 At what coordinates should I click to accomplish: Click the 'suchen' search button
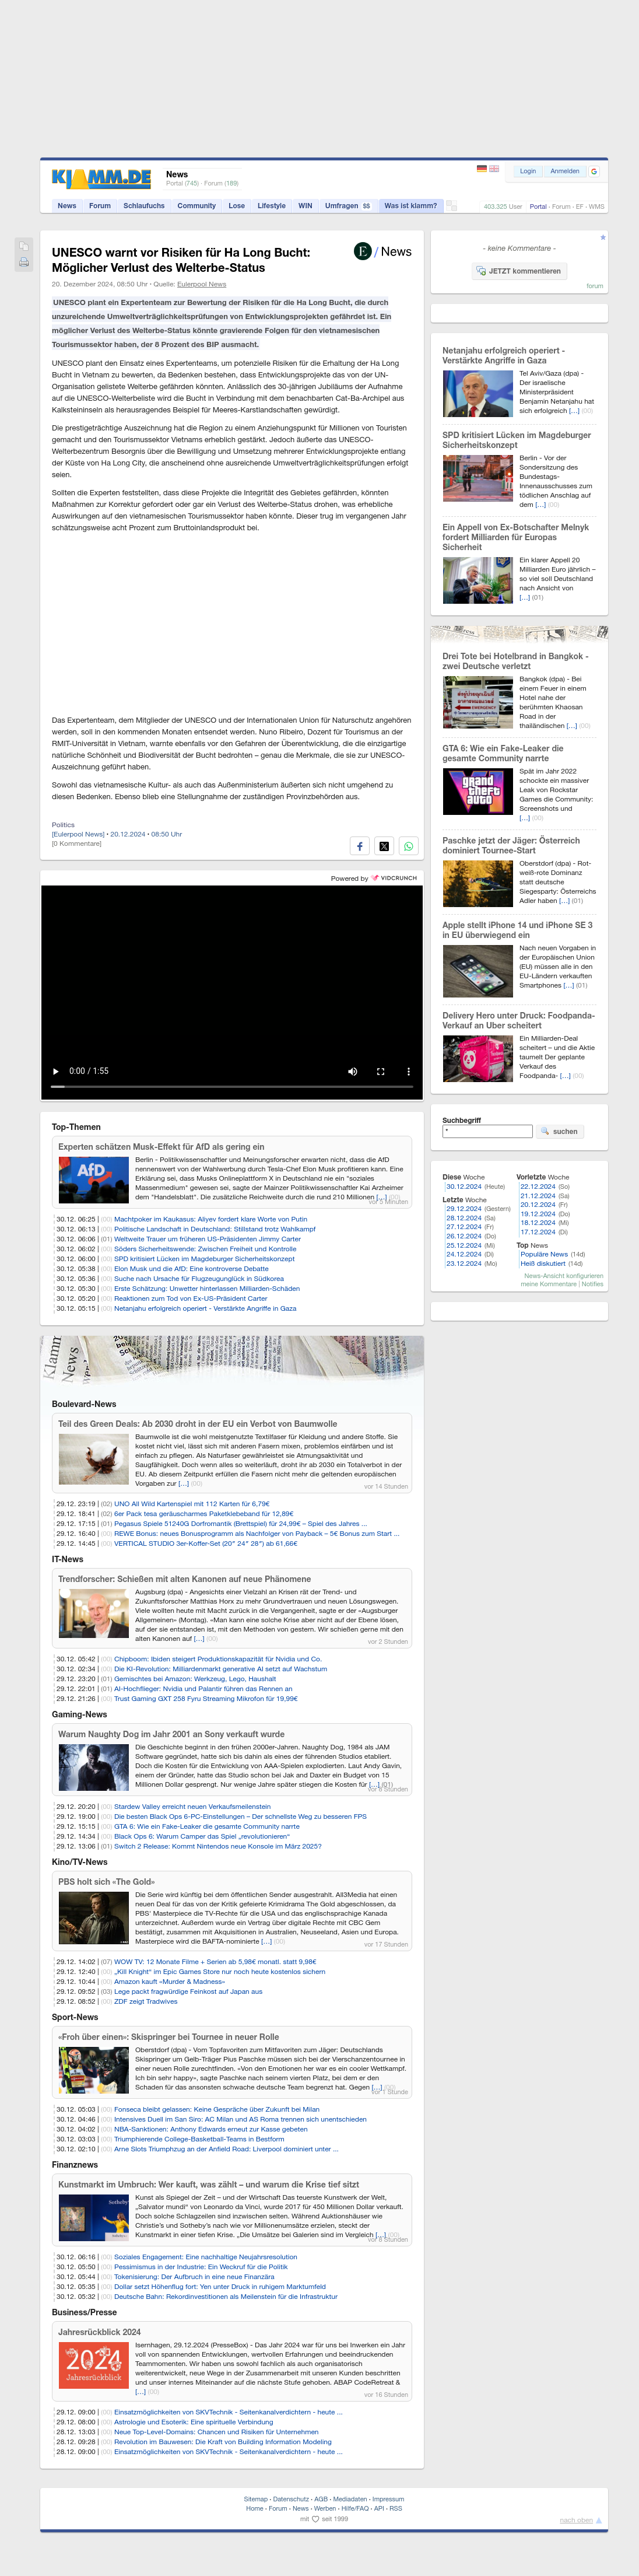pyautogui.click(x=559, y=1131)
